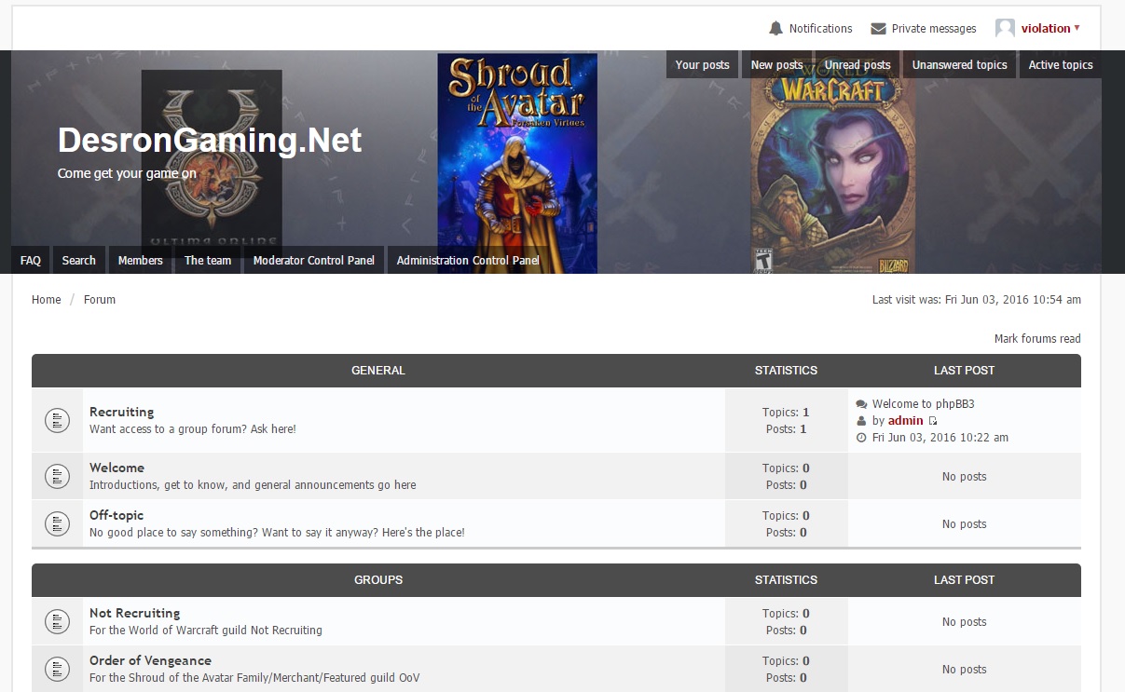
Task: Open the Recruiting forum
Action: click(122, 412)
